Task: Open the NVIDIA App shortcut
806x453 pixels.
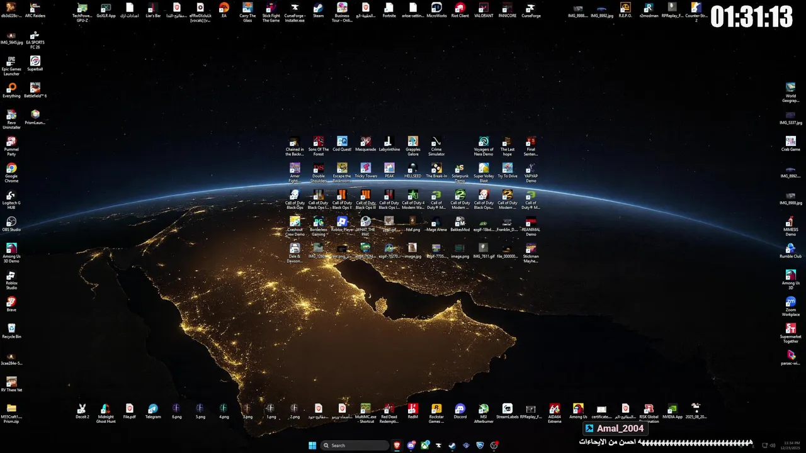Action: (x=673, y=411)
